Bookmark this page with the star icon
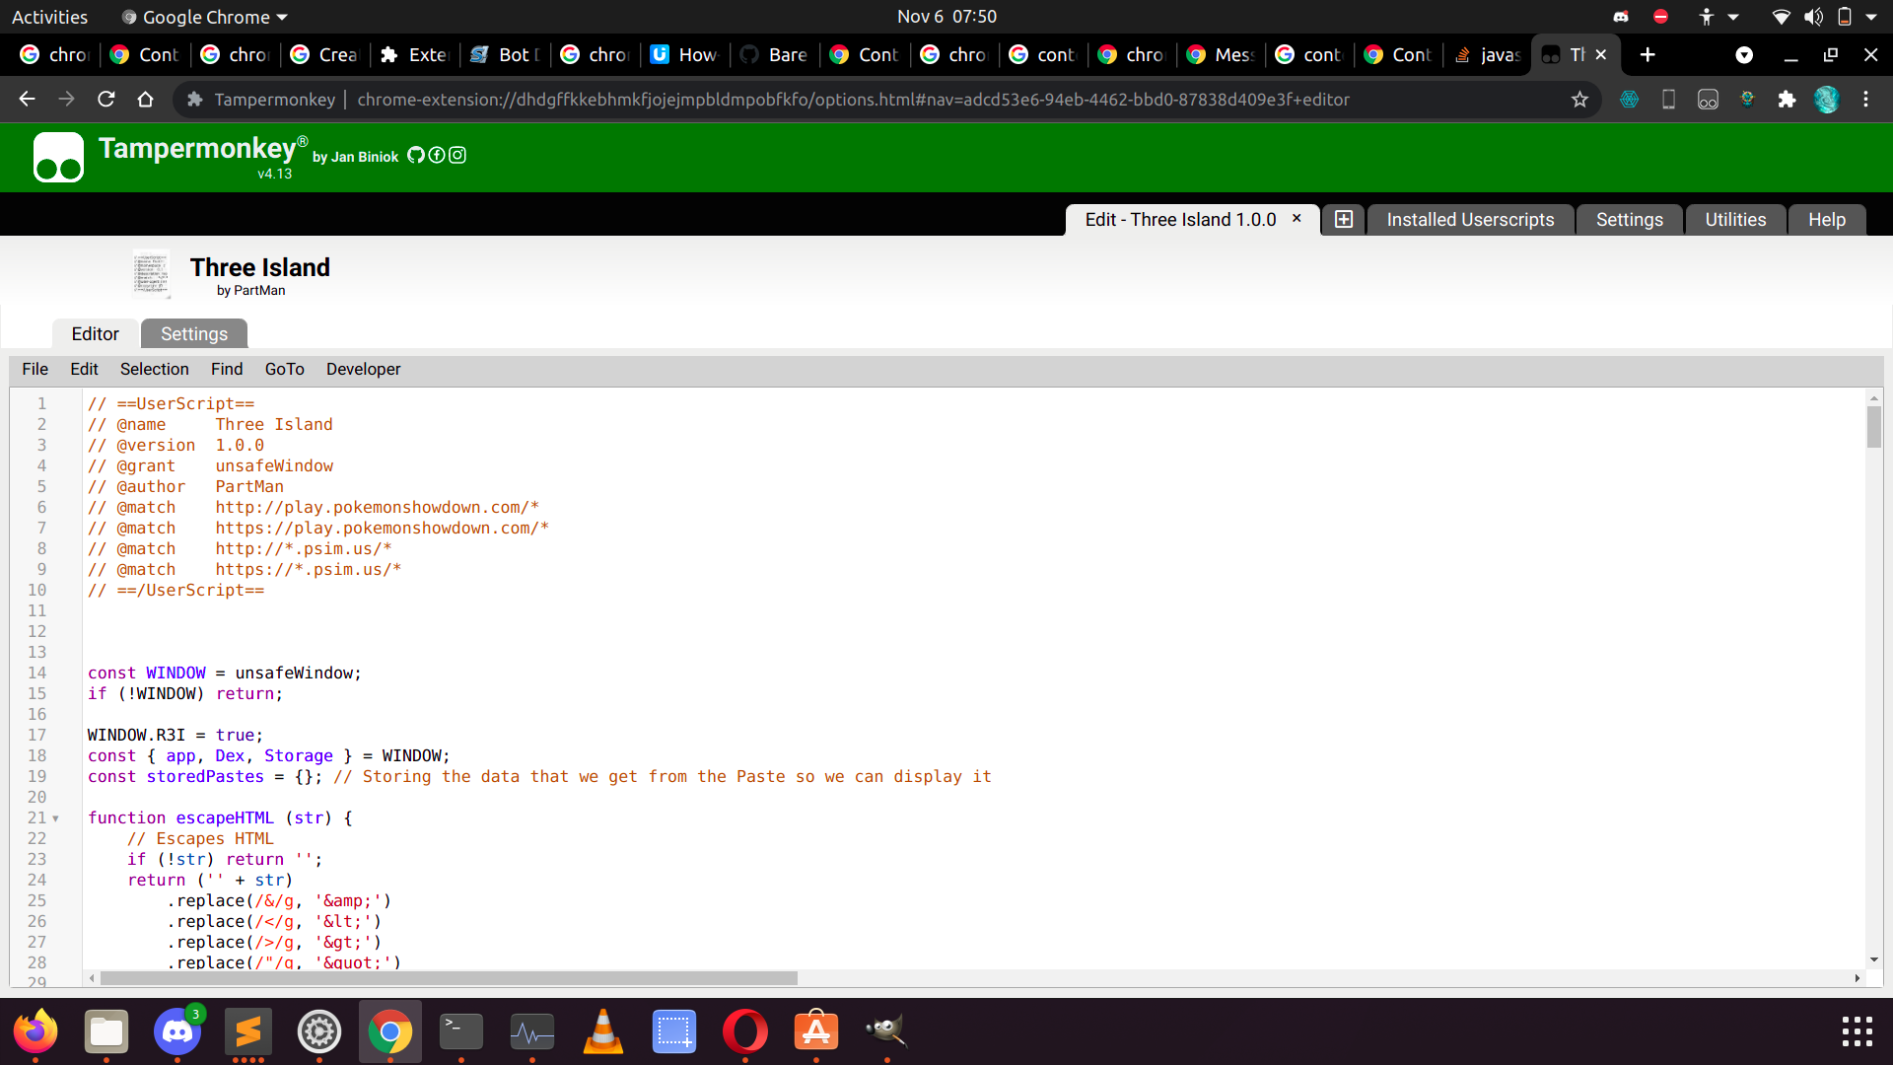Image resolution: width=1893 pixels, height=1065 pixels. (1579, 100)
